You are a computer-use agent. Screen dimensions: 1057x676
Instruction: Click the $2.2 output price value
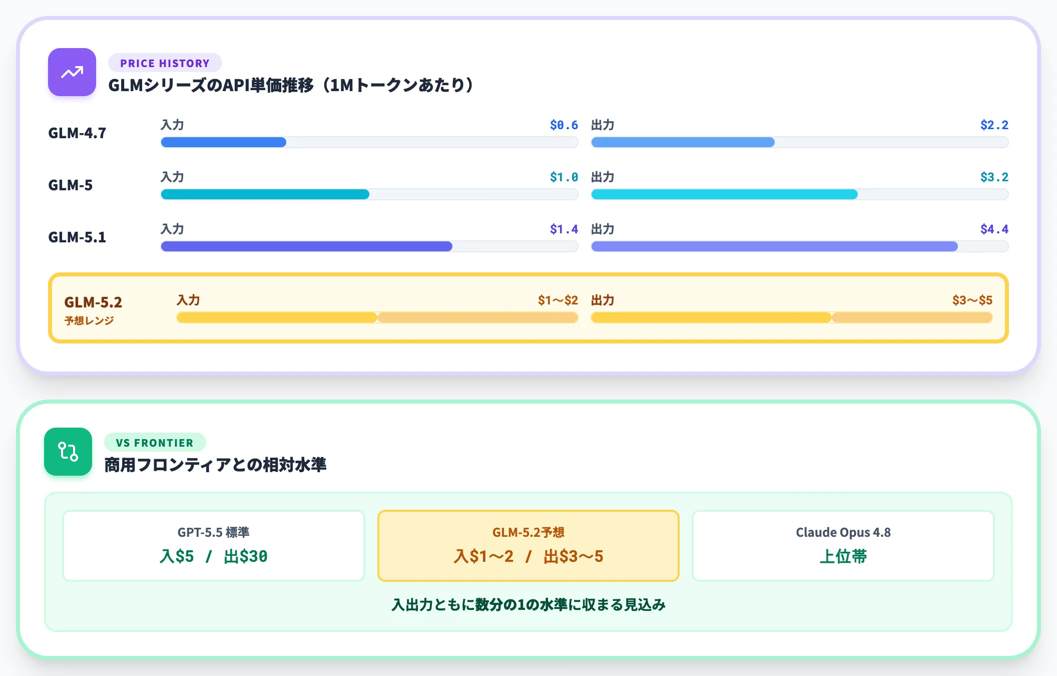[994, 125]
